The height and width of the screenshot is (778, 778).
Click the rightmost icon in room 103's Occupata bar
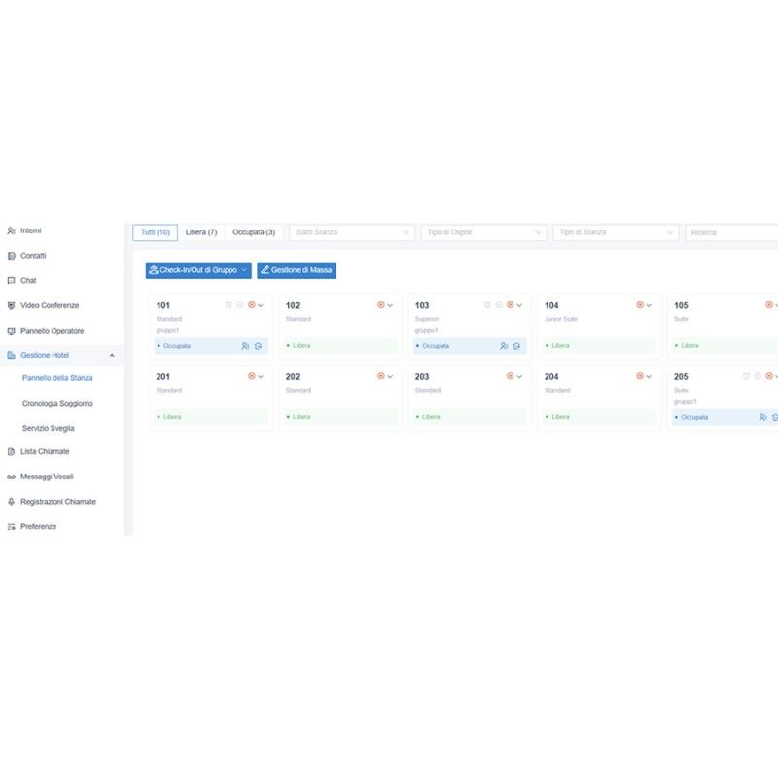(x=516, y=346)
